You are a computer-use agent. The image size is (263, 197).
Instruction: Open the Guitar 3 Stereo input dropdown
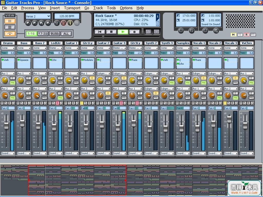pos(119,48)
